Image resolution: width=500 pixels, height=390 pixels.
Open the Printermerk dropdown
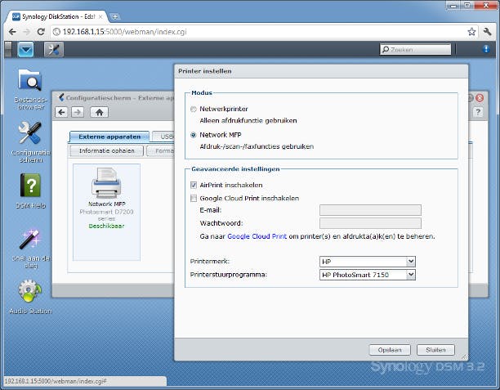coord(368,262)
